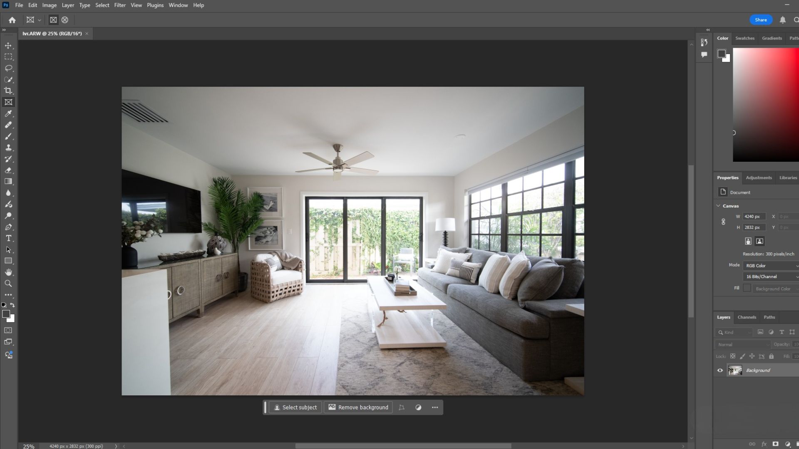Select the Eyedropper tool
Image resolution: width=799 pixels, height=449 pixels.
click(8, 113)
